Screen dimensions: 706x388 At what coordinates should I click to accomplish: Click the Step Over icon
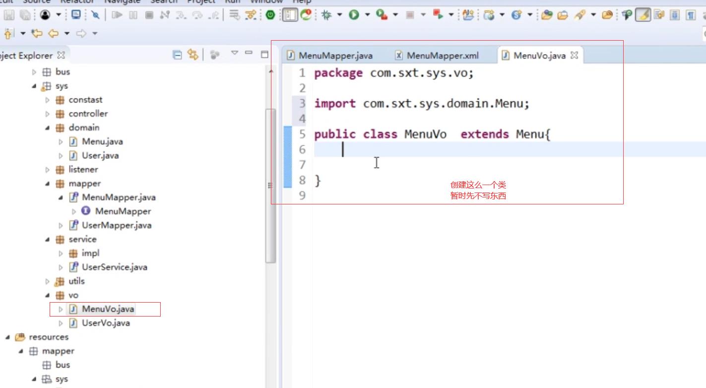click(197, 15)
